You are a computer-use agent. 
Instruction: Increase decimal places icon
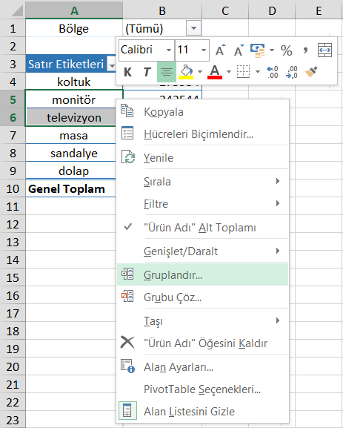pyautogui.click(x=273, y=72)
